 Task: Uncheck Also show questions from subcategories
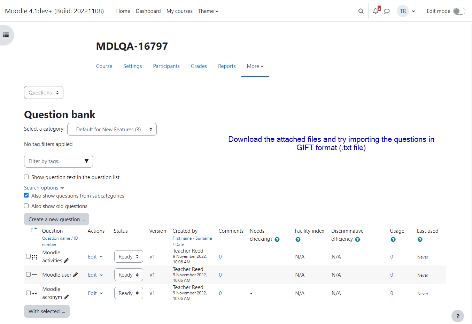(26, 195)
